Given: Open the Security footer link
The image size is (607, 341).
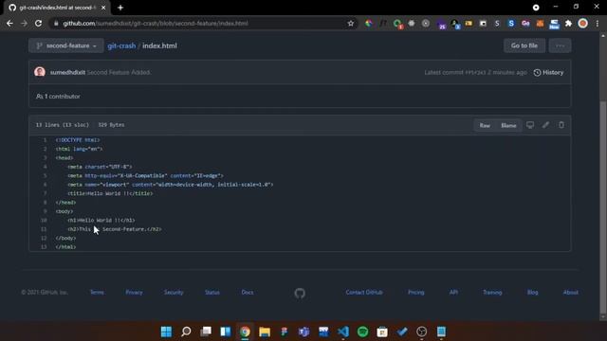Looking at the screenshot, I should (x=174, y=293).
